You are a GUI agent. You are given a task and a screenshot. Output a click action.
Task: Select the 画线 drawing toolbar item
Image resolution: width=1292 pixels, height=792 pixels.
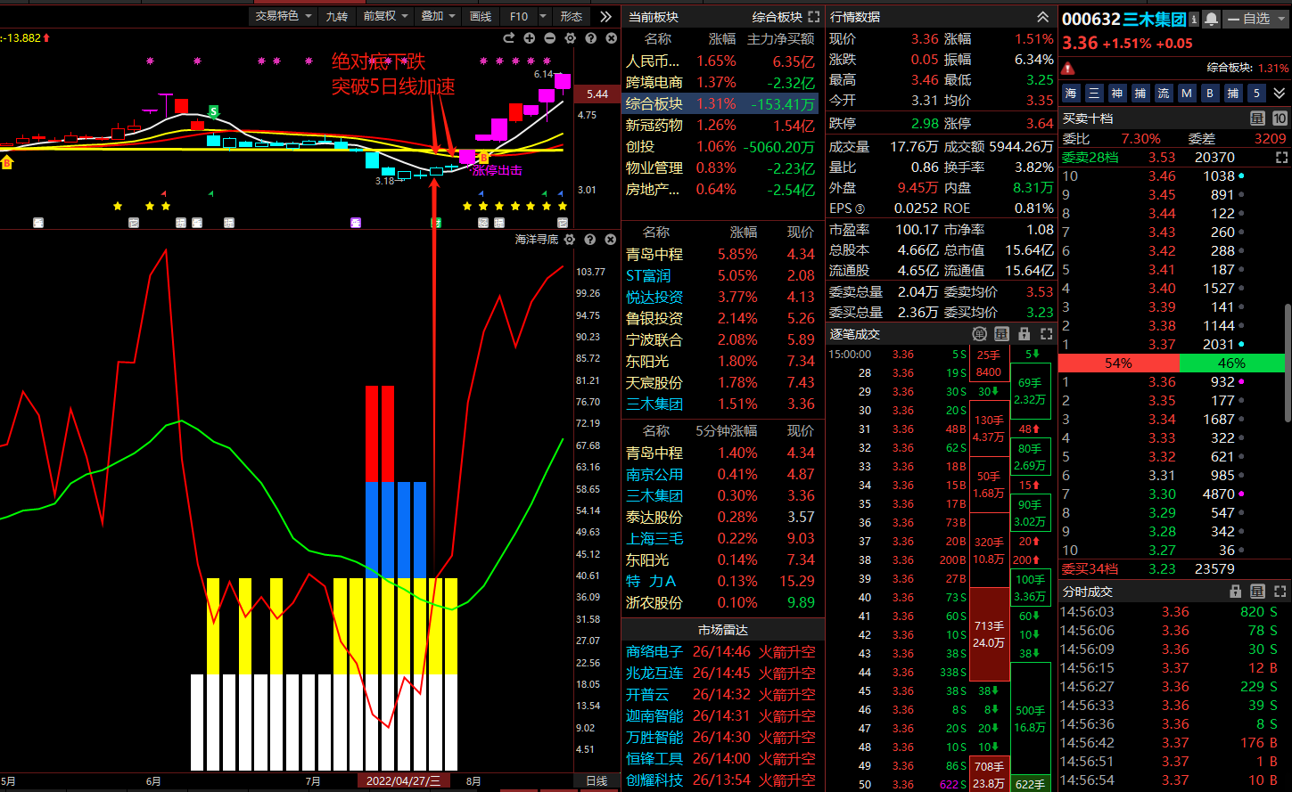pos(481,16)
